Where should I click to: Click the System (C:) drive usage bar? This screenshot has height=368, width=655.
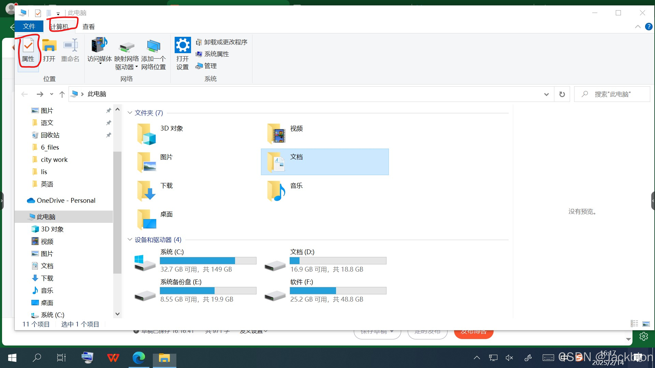tap(208, 261)
